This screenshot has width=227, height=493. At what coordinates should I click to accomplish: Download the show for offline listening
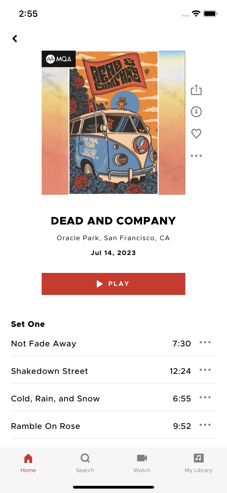[196, 112]
